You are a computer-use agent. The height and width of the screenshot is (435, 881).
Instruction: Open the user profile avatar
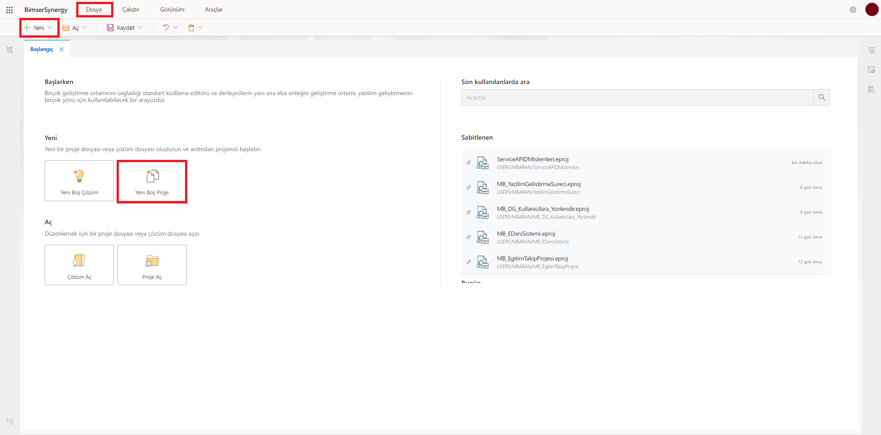coord(872,9)
